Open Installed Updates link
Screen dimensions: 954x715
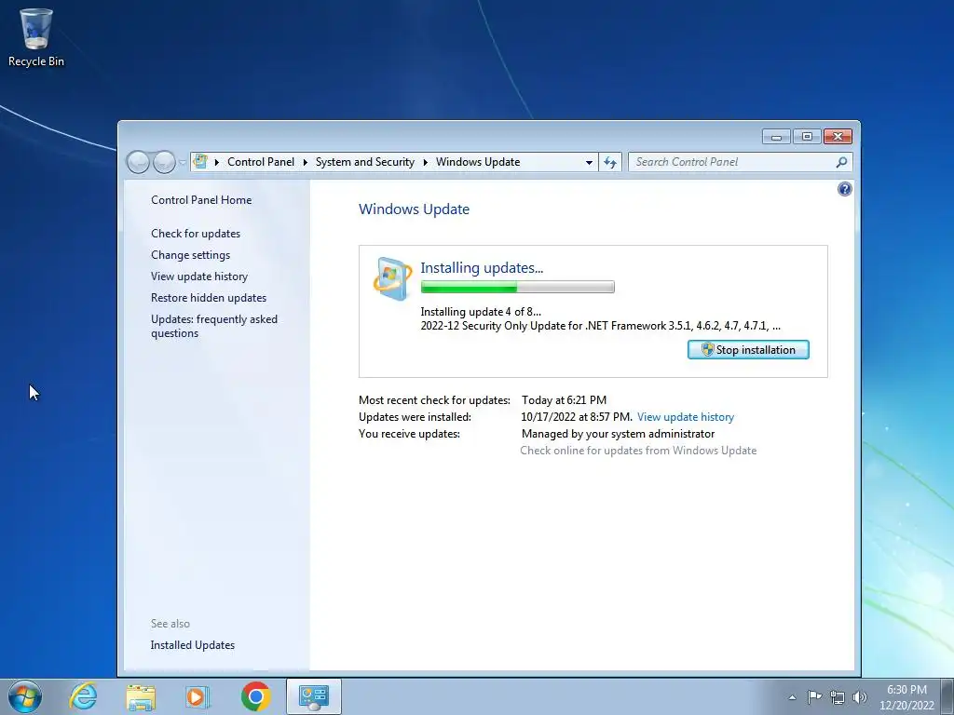point(192,645)
